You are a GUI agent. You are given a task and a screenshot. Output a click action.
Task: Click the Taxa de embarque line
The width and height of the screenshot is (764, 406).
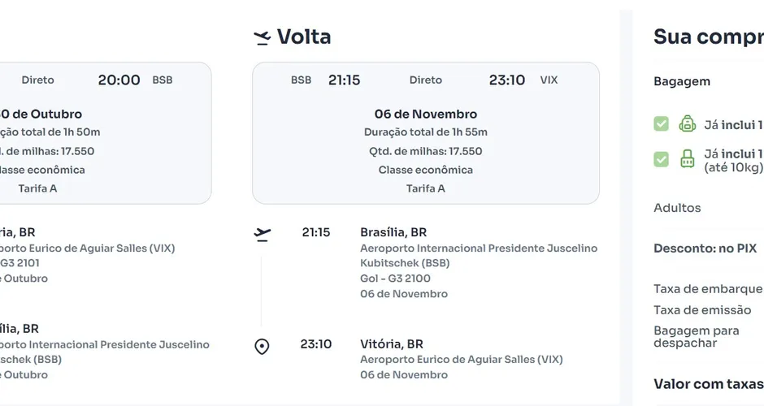[x=708, y=289]
